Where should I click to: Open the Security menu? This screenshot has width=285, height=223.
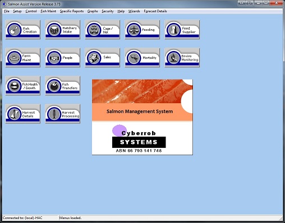[108, 11]
